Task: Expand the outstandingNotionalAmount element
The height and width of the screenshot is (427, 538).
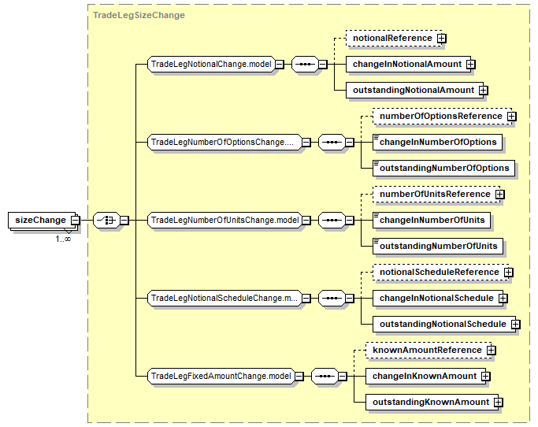Action: pos(483,91)
